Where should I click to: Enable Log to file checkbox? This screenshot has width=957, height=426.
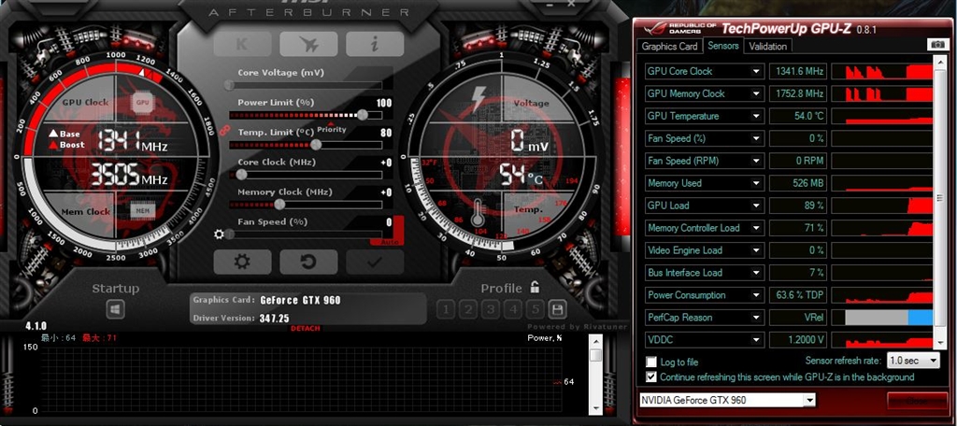point(651,362)
